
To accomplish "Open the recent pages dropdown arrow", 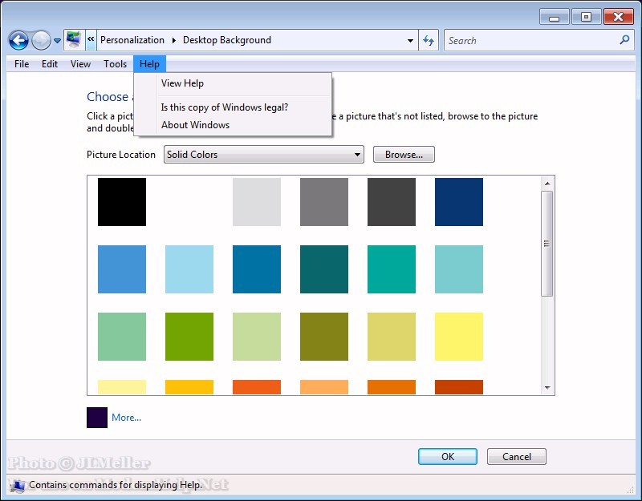I will click(x=57, y=41).
